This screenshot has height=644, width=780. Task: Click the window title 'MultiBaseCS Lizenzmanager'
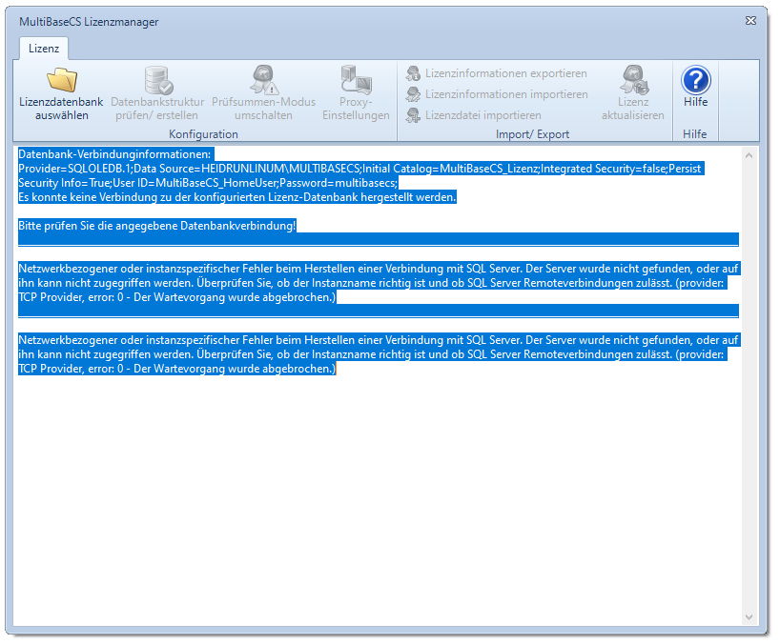(89, 22)
